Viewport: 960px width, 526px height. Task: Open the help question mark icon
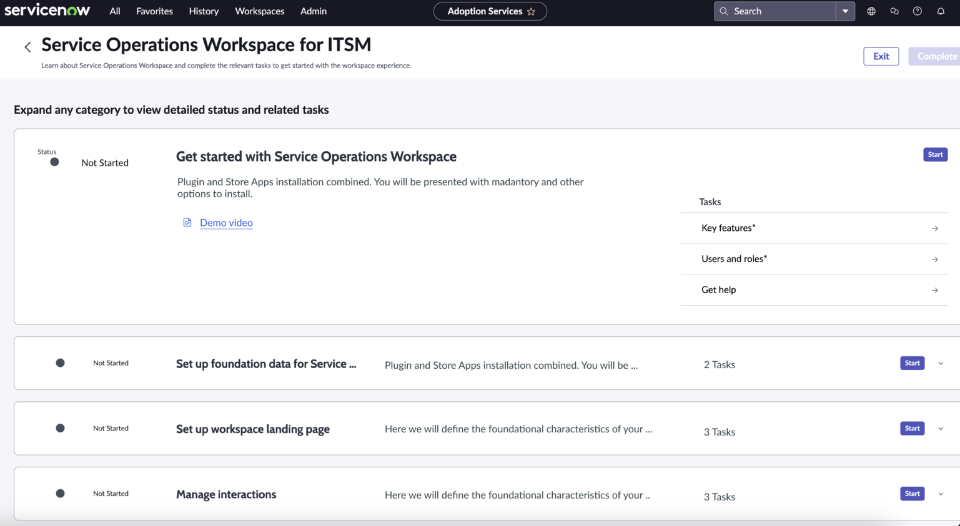point(918,11)
